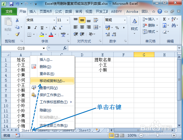Click the AutoSum sigma icon
This screenshot has width=183, height=140.
[x=164, y=19]
